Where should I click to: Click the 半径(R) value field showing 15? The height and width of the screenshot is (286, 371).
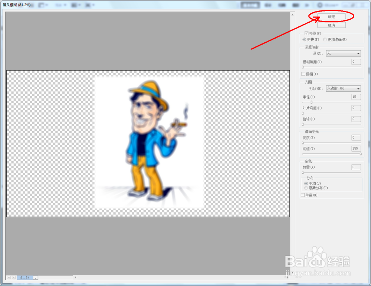356,97
